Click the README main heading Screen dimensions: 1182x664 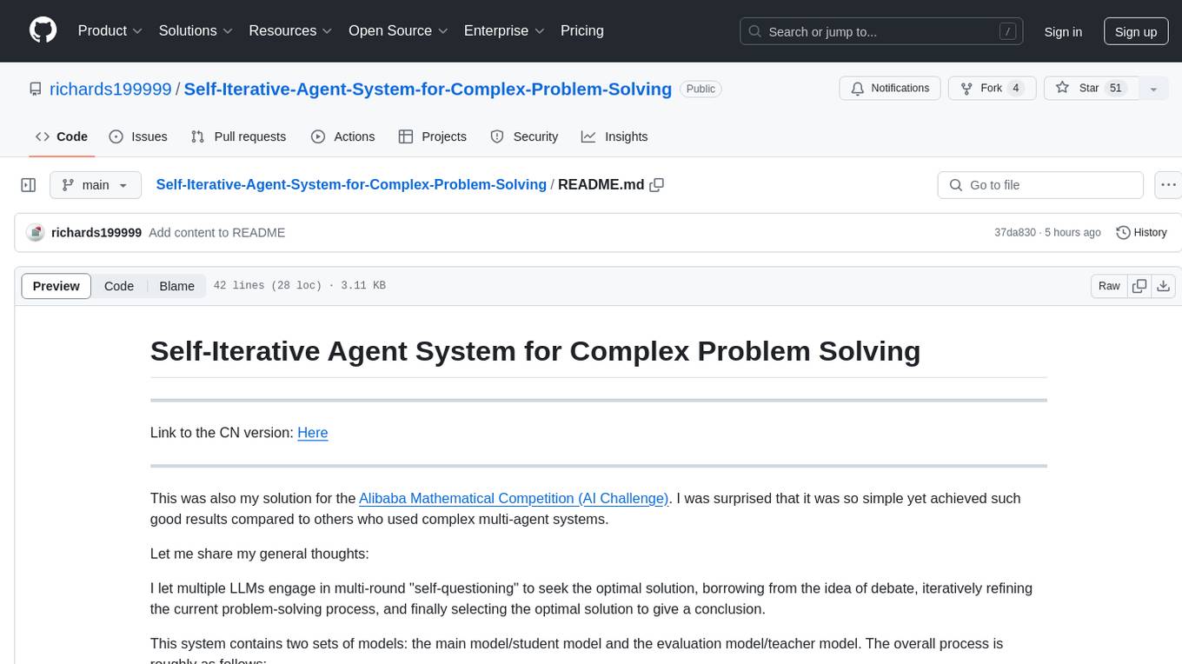(x=535, y=351)
